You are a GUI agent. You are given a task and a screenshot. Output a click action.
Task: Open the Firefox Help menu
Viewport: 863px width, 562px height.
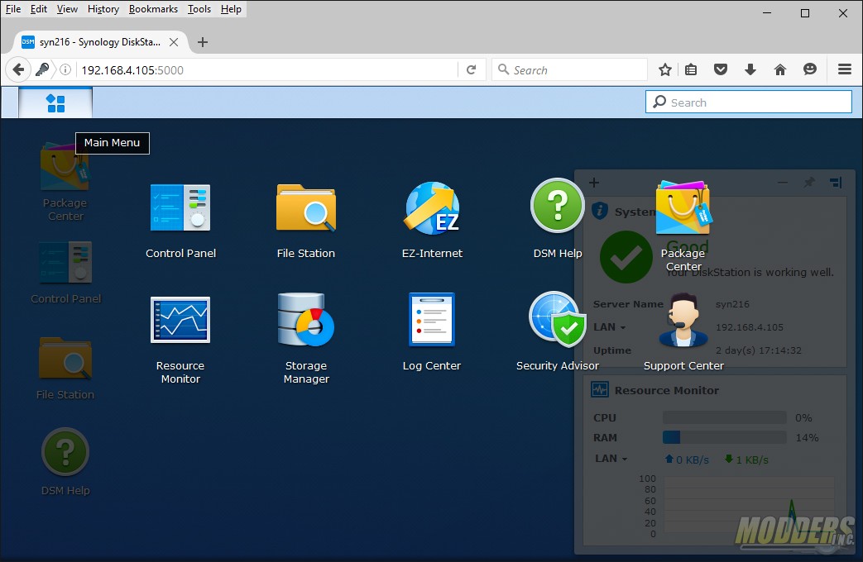point(231,9)
